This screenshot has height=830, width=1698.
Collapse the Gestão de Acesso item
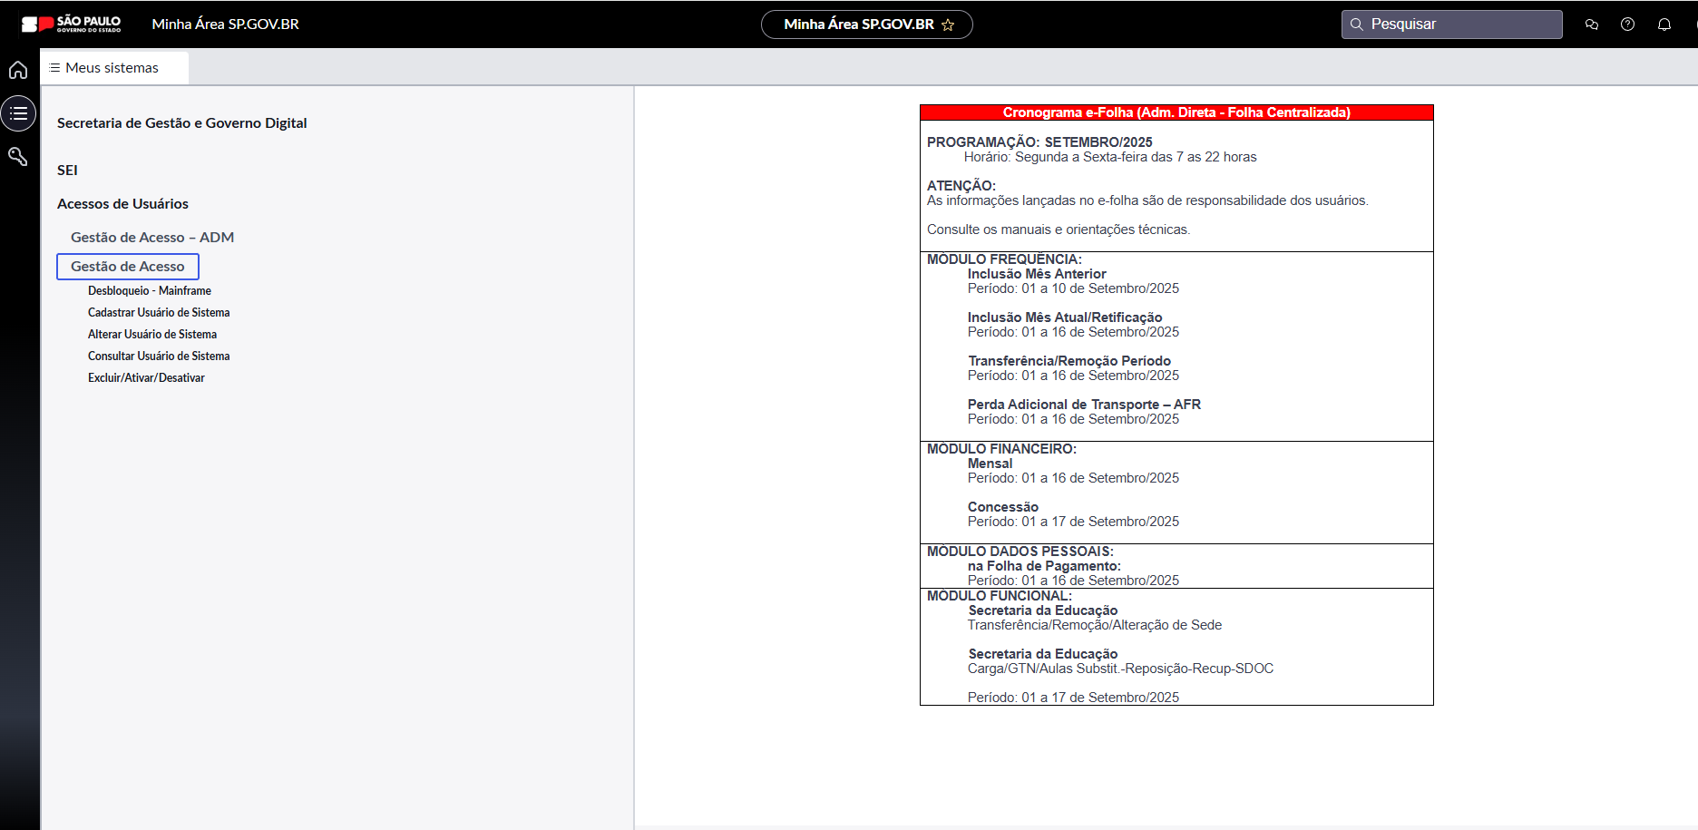point(128,267)
